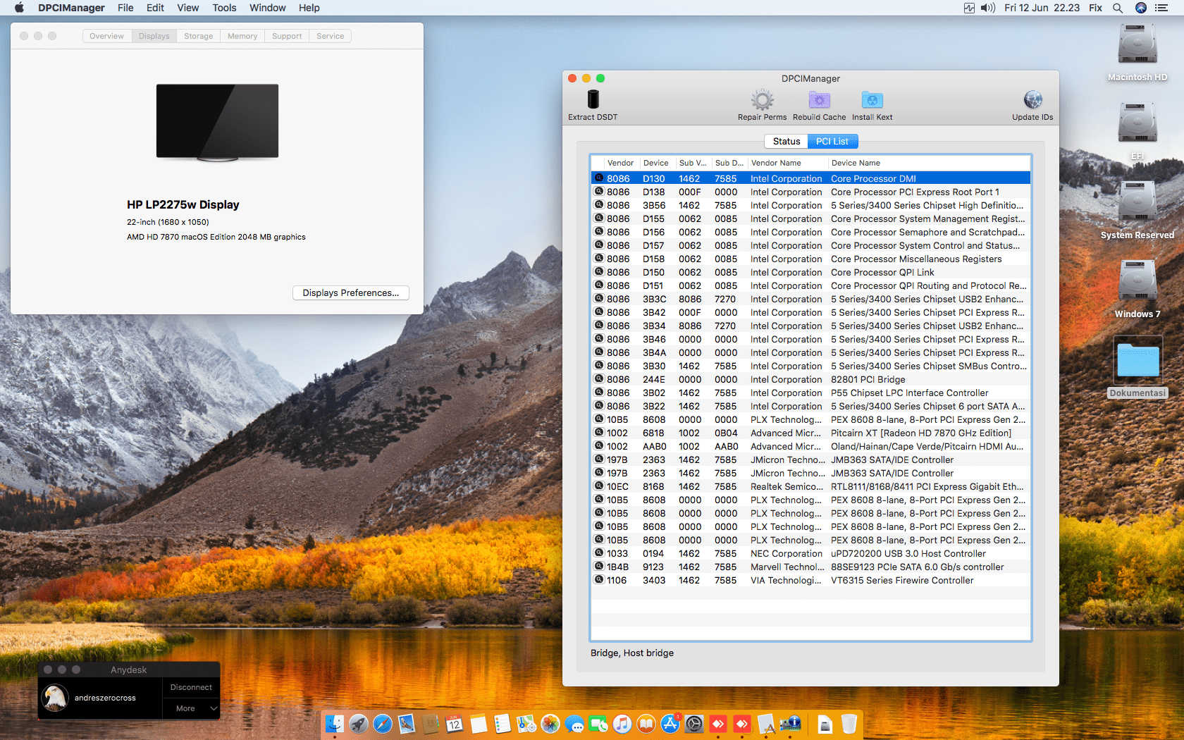This screenshot has height=740, width=1184.
Task: Click the Displays Preferences button
Action: pos(350,293)
